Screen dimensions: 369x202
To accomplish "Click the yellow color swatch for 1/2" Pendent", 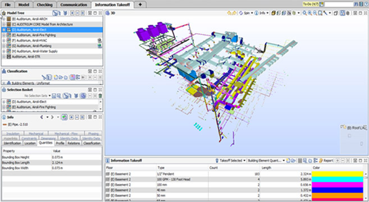I will (337, 174).
